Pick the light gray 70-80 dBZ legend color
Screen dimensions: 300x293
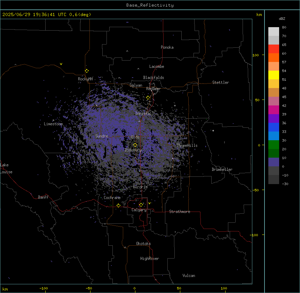pyautogui.click(x=274, y=32)
